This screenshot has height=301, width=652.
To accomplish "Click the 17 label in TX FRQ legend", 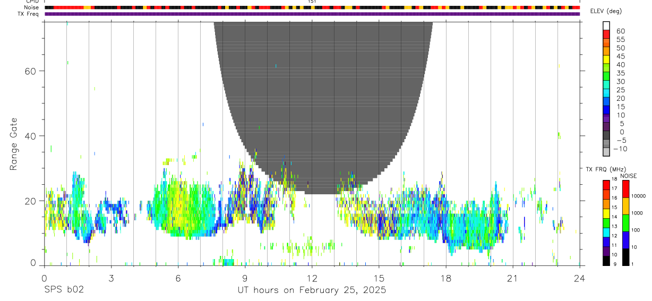I will tap(614, 188).
